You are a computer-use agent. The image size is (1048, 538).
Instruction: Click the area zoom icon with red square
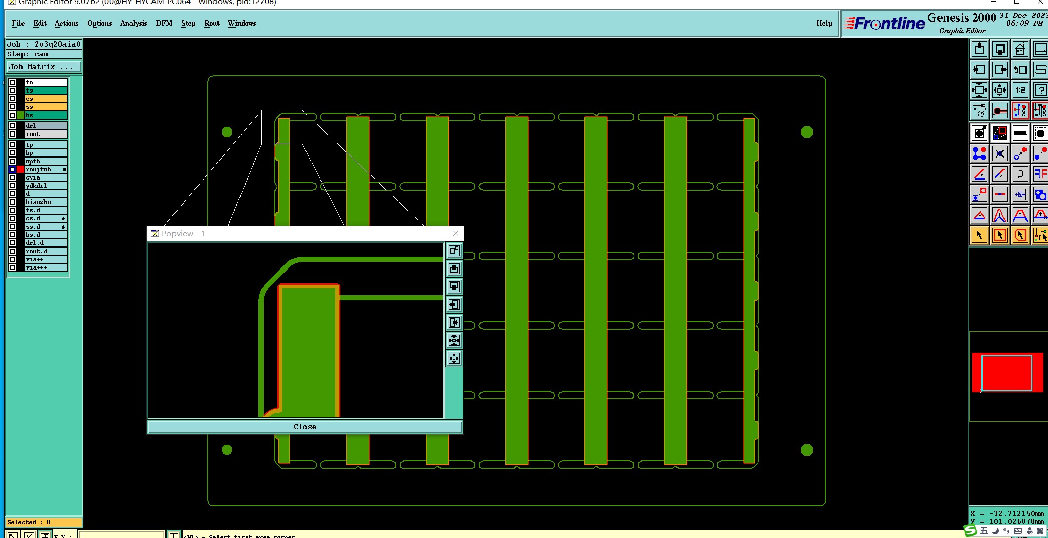(1000, 133)
